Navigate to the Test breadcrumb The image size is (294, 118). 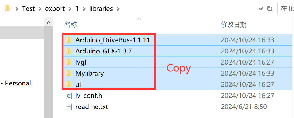(x=28, y=8)
